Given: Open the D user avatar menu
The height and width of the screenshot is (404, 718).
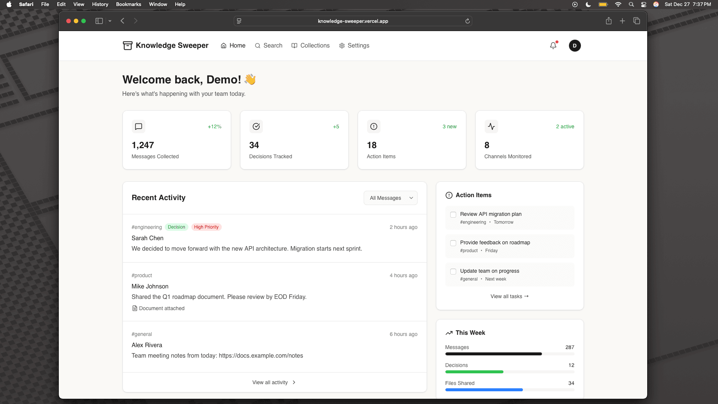Looking at the screenshot, I should (x=575, y=46).
